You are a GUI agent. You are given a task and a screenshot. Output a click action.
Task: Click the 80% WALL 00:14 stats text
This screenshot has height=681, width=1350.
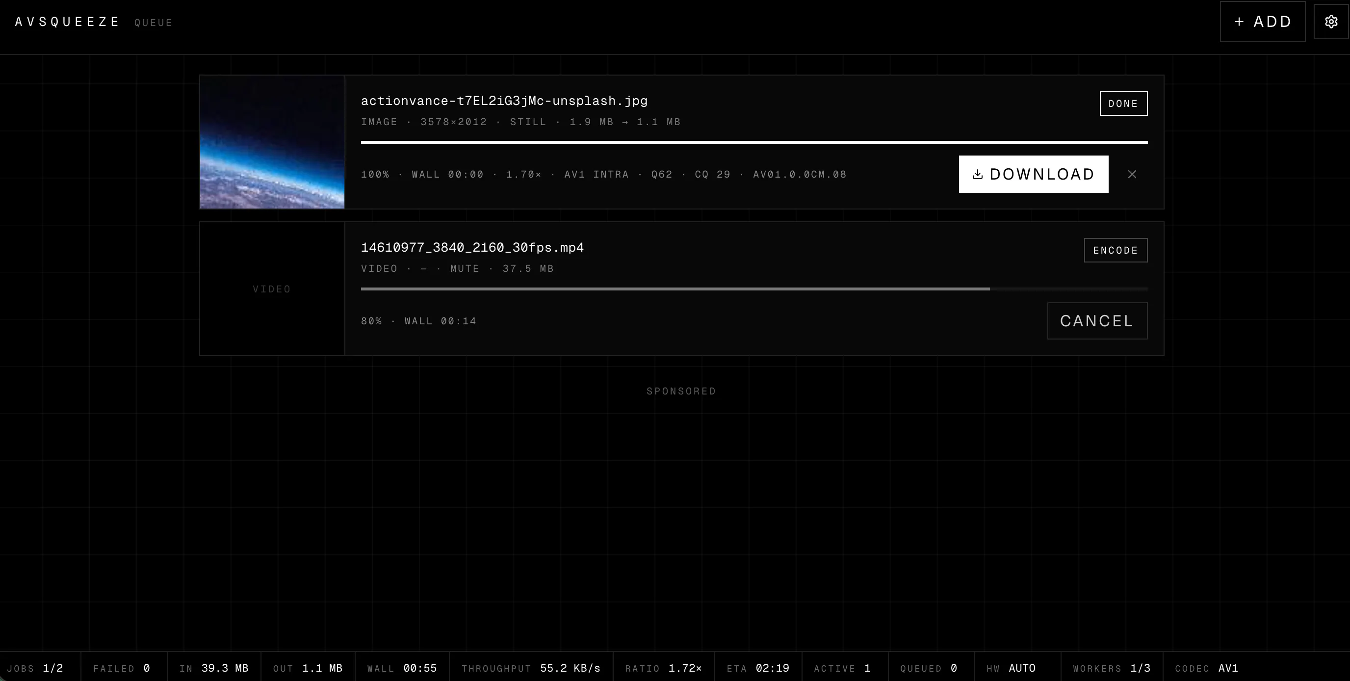point(419,321)
